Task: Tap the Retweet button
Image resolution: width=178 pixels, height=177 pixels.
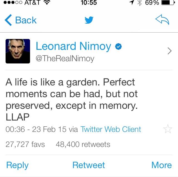Action: point(88,165)
